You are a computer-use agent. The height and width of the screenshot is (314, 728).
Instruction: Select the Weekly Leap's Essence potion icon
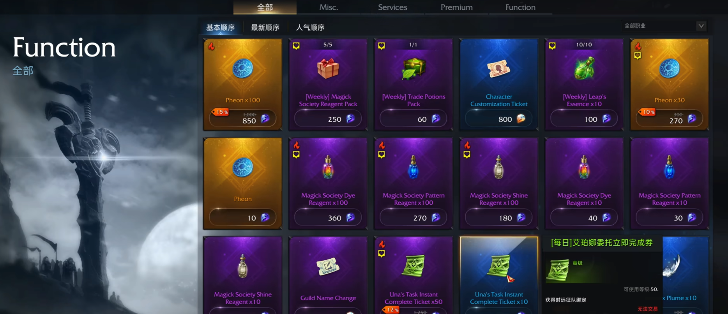point(584,68)
